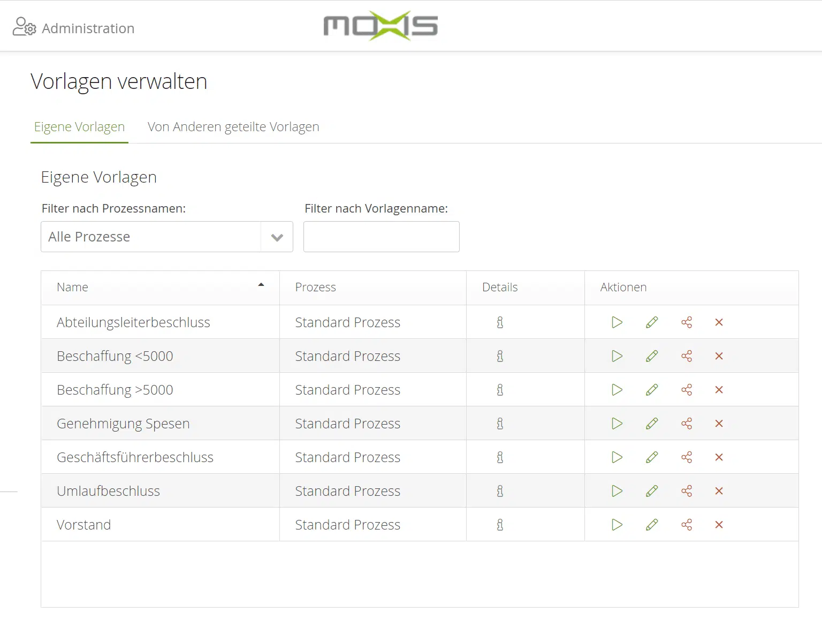Screen dimensions: 822x642
Task: Sort table by Name column arrow
Action: tap(261, 285)
